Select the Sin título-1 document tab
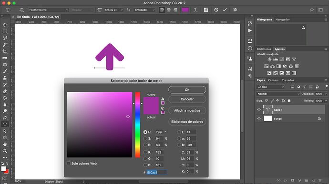The image size is (329, 184). [x=38, y=17]
